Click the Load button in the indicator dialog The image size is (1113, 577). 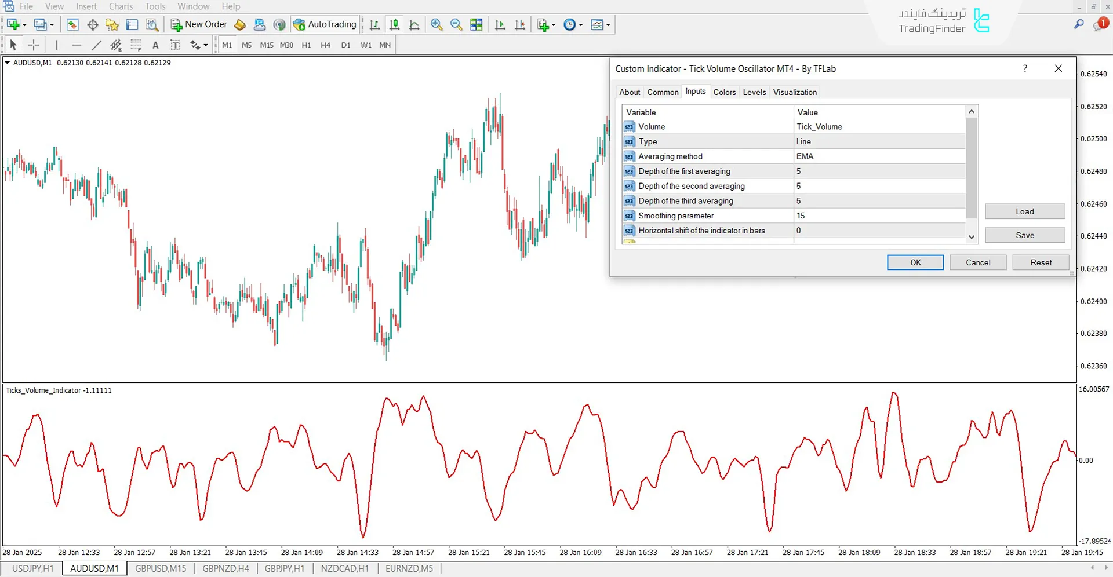pyautogui.click(x=1024, y=211)
